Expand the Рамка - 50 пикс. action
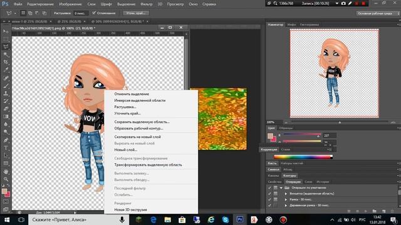Image resolution: width=401 pixels, height=225 pixels. click(x=286, y=199)
